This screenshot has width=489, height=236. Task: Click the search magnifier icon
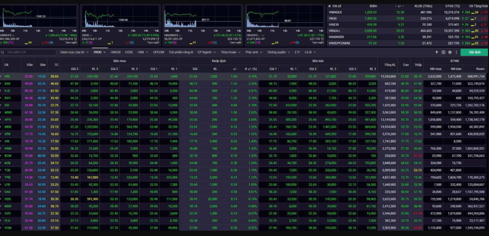2,52
